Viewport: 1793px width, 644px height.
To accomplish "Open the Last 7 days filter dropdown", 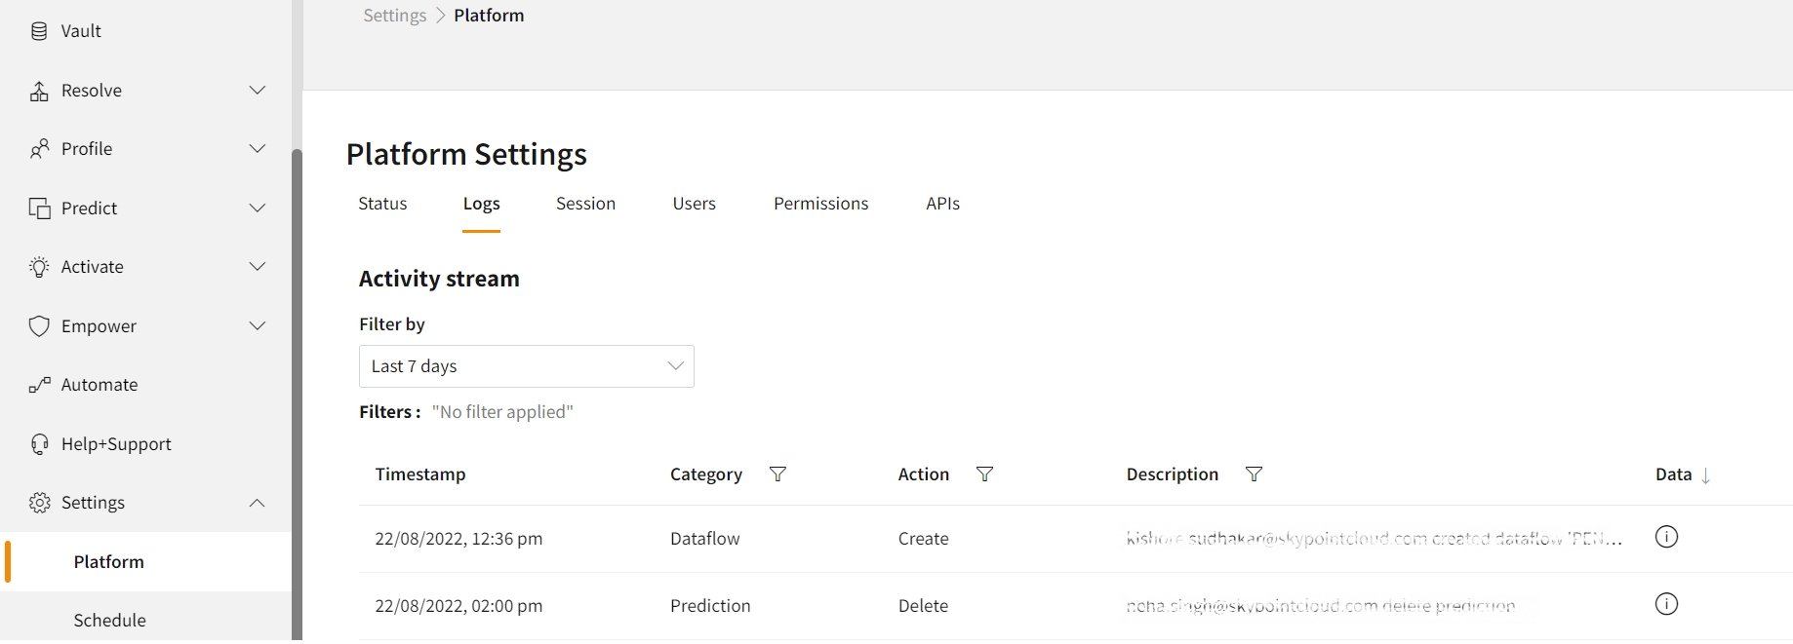I will coord(526,366).
